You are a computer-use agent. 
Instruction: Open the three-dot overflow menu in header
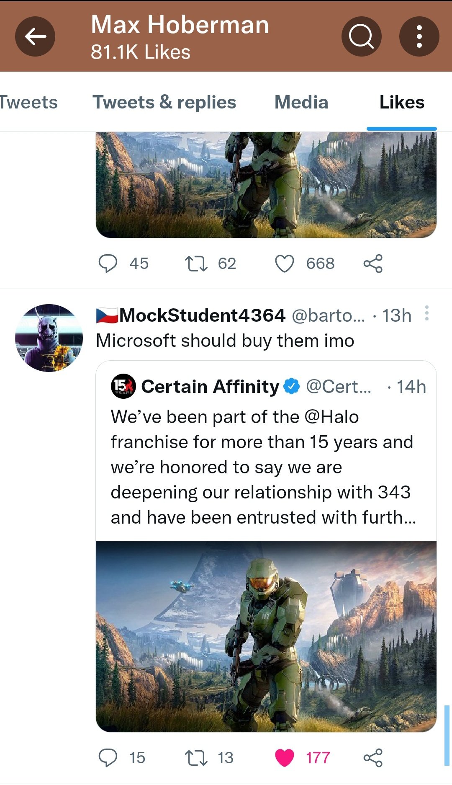pyautogui.click(x=419, y=36)
